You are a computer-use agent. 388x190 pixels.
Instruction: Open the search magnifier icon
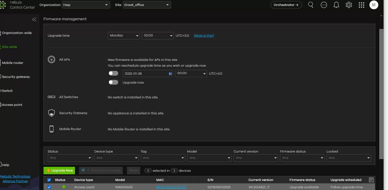pyautogui.click(x=311, y=5)
